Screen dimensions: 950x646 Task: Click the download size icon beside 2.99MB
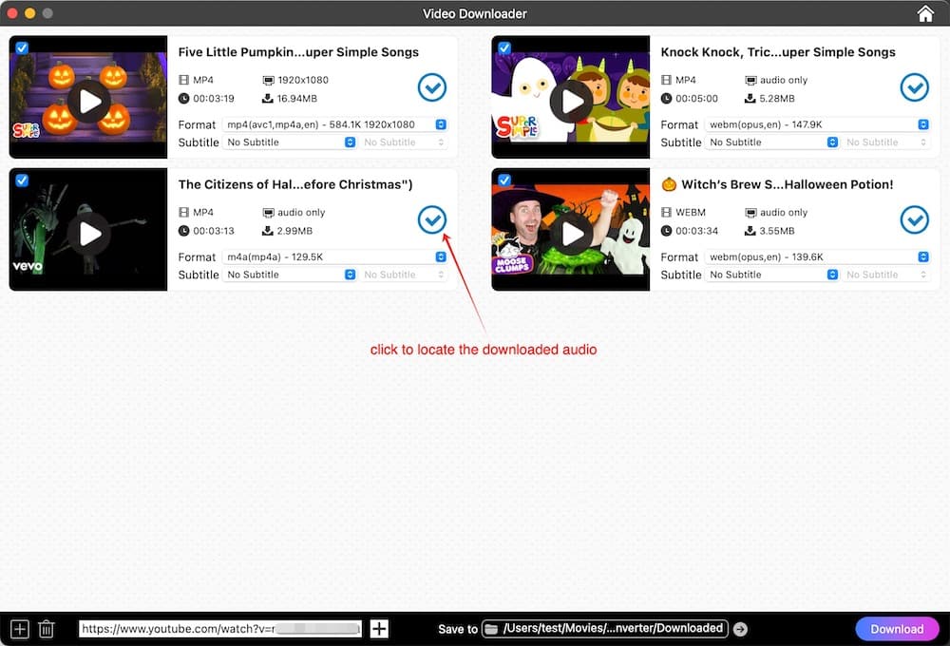[267, 230]
